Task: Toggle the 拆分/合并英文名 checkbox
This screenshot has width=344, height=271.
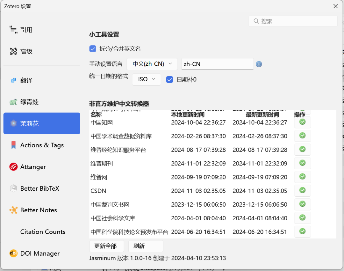Action: [93, 49]
